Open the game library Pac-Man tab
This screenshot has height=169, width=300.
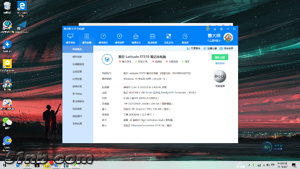coord(185,38)
